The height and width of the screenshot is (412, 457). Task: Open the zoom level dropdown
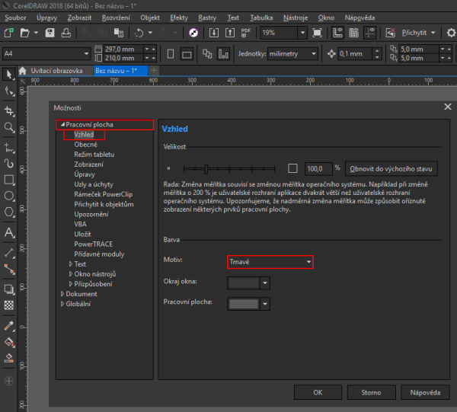tap(302, 33)
